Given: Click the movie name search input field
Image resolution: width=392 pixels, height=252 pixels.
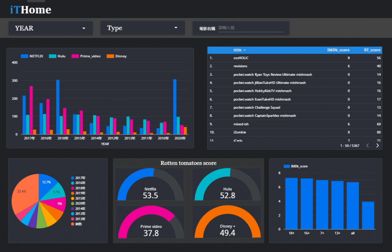Looking at the screenshot, I should pyautogui.click(x=250, y=28).
